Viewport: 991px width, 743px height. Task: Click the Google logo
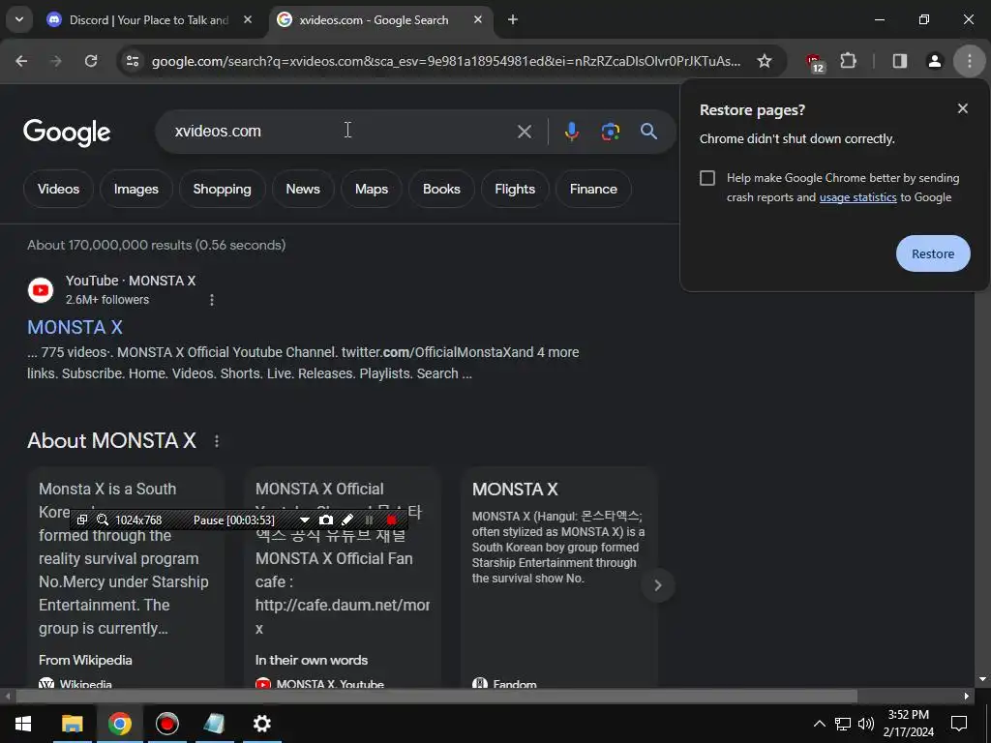[67, 132]
